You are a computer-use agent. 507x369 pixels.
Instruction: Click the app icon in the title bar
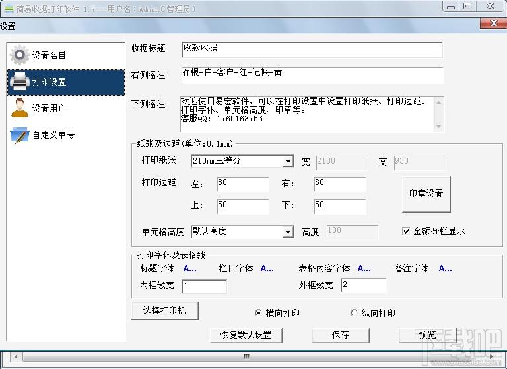coord(9,9)
